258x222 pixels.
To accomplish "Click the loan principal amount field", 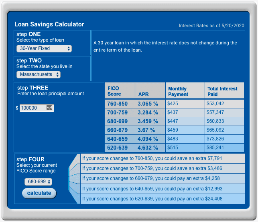I will pyautogui.click(x=33, y=108).
